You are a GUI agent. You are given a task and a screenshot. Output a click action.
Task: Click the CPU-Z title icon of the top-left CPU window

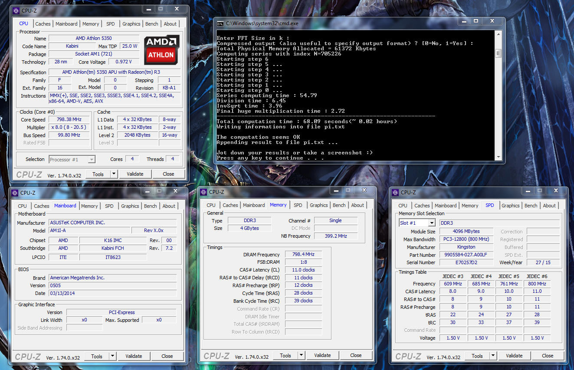click(16, 10)
